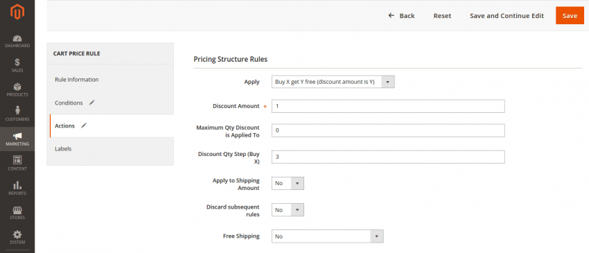Focus the Discount Amount input field
589x253 pixels.
[x=388, y=106]
